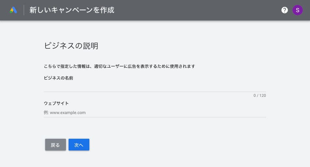
Task: Click the ビジネスの名前 field label
Action: (58, 78)
